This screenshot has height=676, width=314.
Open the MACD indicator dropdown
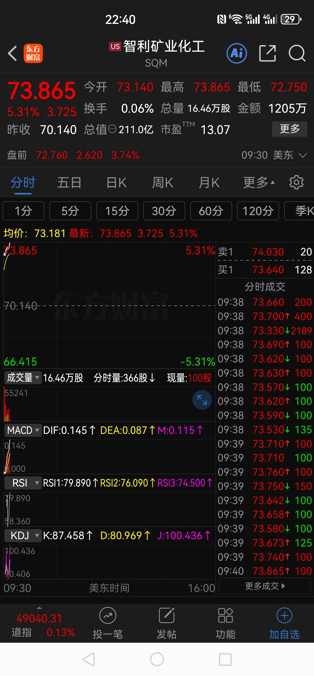pyautogui.click(x=23, y=430)
